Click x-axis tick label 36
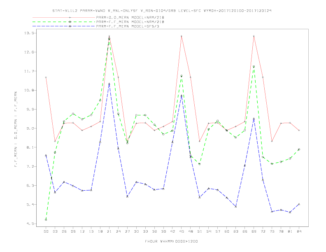 [x=154, y=231]
